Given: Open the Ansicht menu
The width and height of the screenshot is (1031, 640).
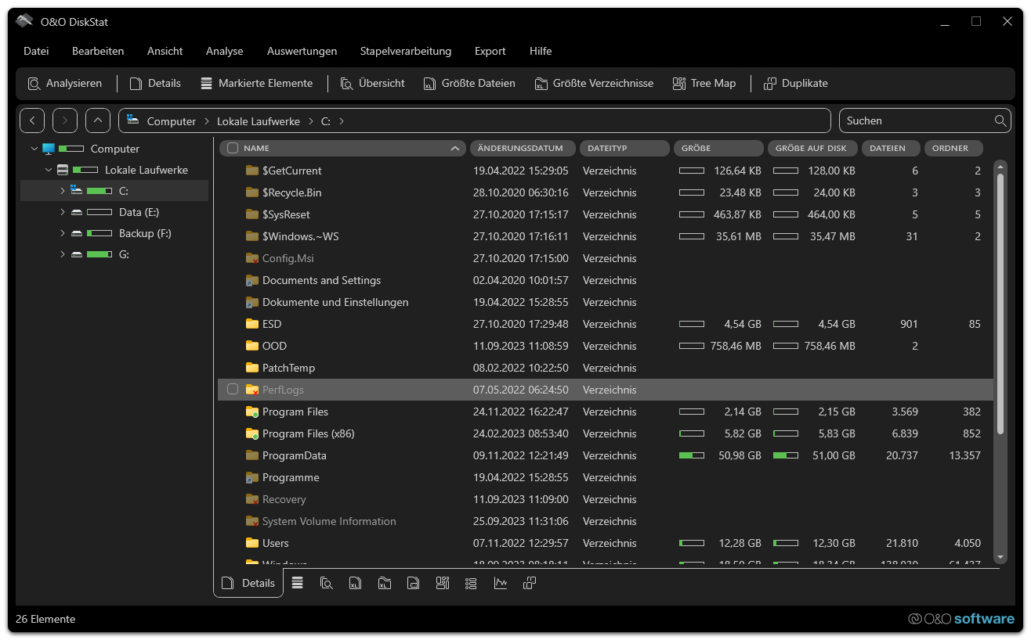Looking at the screenshot, I should coord(165,51).
